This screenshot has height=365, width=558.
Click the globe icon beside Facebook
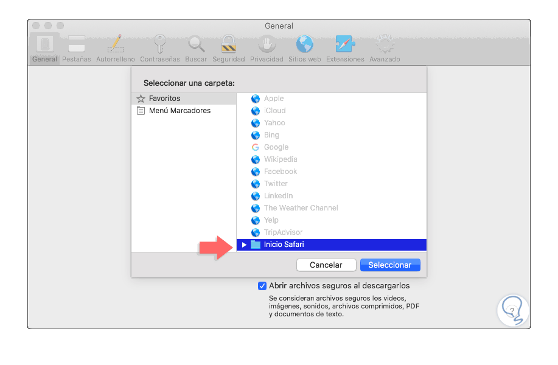256,172
